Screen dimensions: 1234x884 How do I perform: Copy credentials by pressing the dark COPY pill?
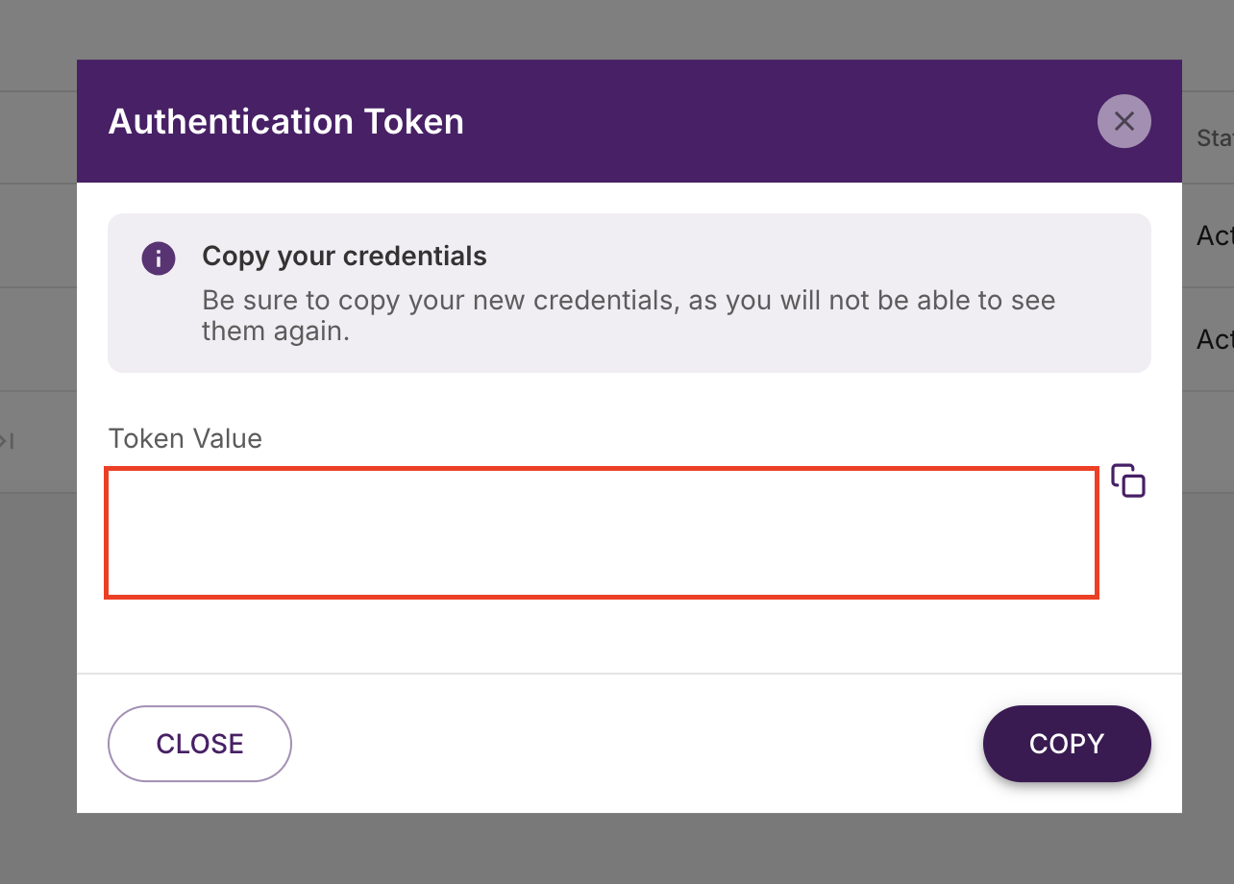coord(1067,743)
